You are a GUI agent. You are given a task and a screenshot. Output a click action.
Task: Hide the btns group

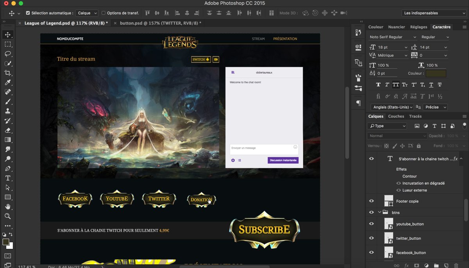tap(371, 212)
